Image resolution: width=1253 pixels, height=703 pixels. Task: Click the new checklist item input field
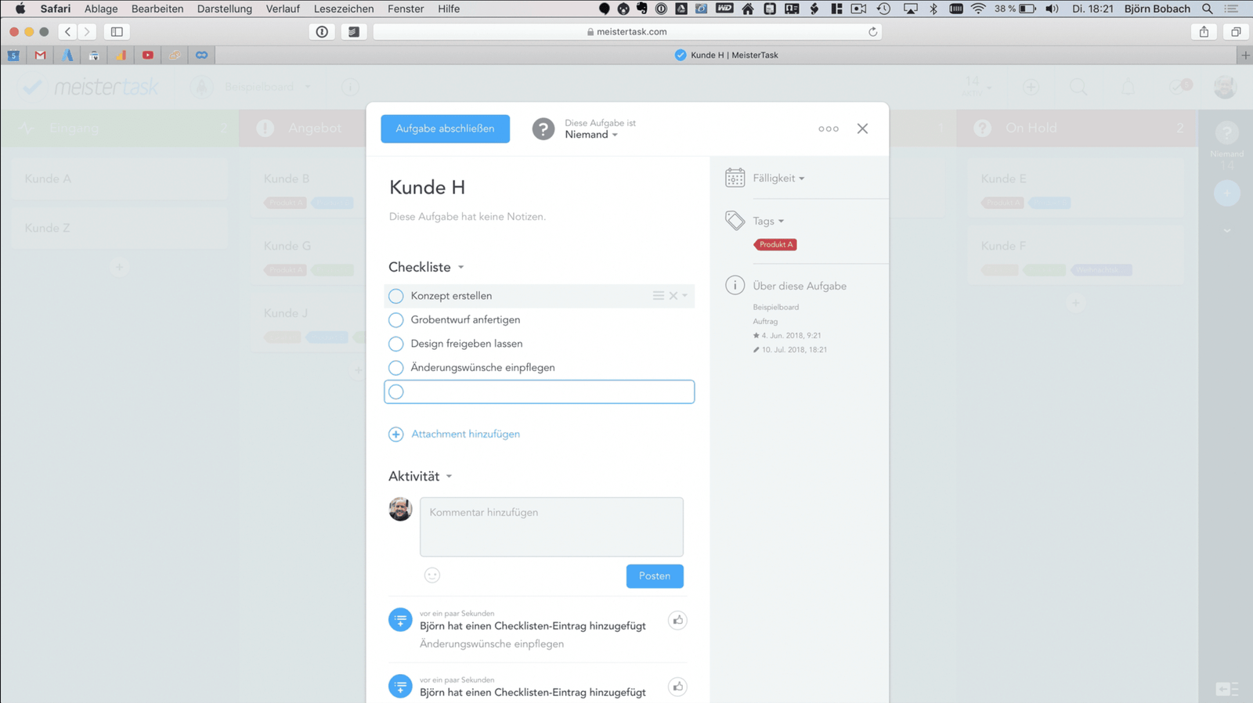point(539,391)
